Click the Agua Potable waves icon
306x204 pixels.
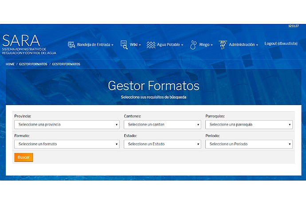pyautogui.click(x=151, y=45)
